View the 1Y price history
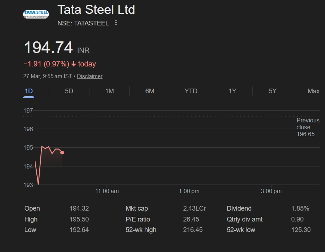The width and height of the screenshot is (325, 252). (232, 91)
